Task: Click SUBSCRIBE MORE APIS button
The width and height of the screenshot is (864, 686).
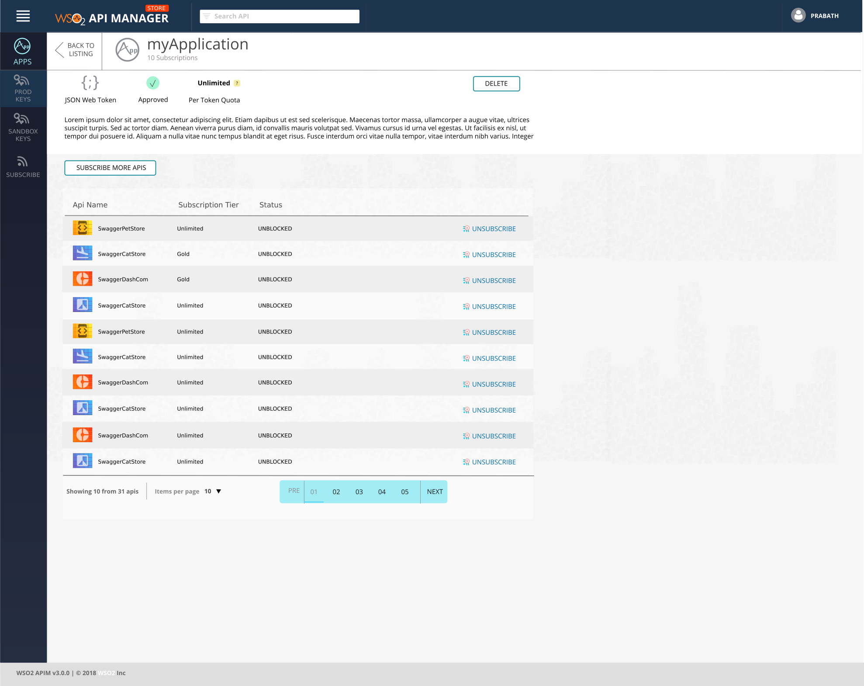Action: point(111,168)
